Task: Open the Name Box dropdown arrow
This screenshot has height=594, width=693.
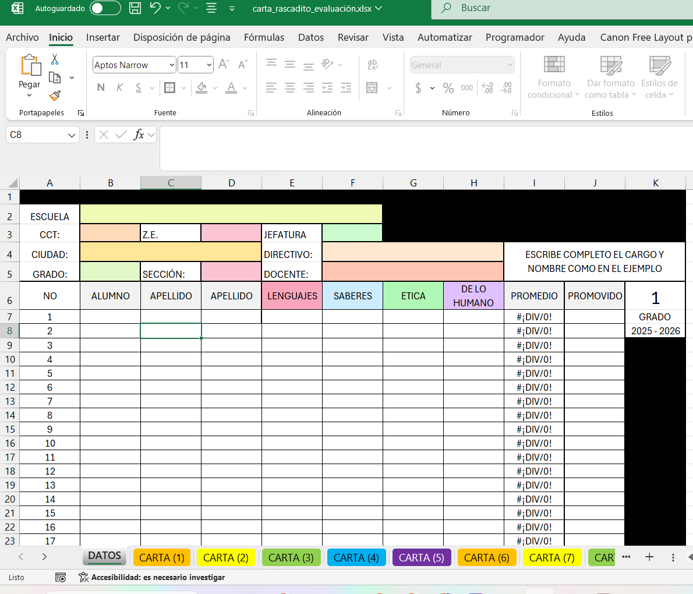Action: [x=72, y=135]
